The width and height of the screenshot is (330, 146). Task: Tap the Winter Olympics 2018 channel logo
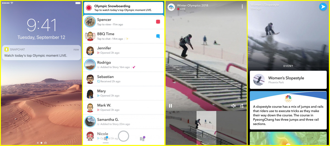pos(171,7)
